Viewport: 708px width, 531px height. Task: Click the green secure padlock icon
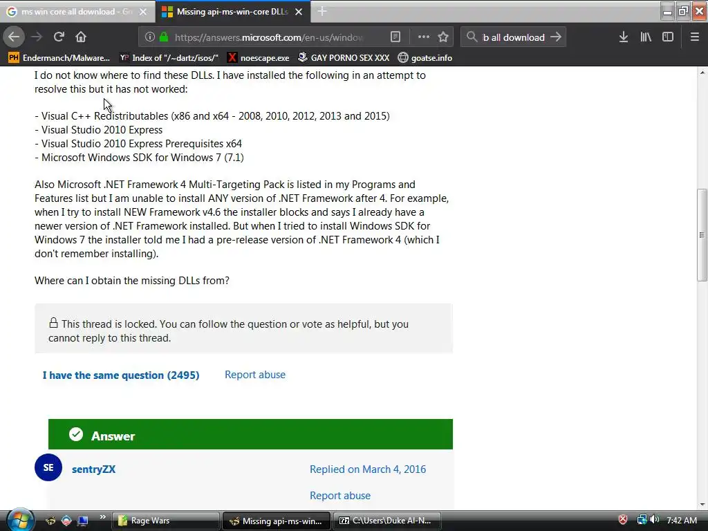164,37
